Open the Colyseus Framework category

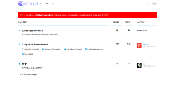click(x=35, y=44)
